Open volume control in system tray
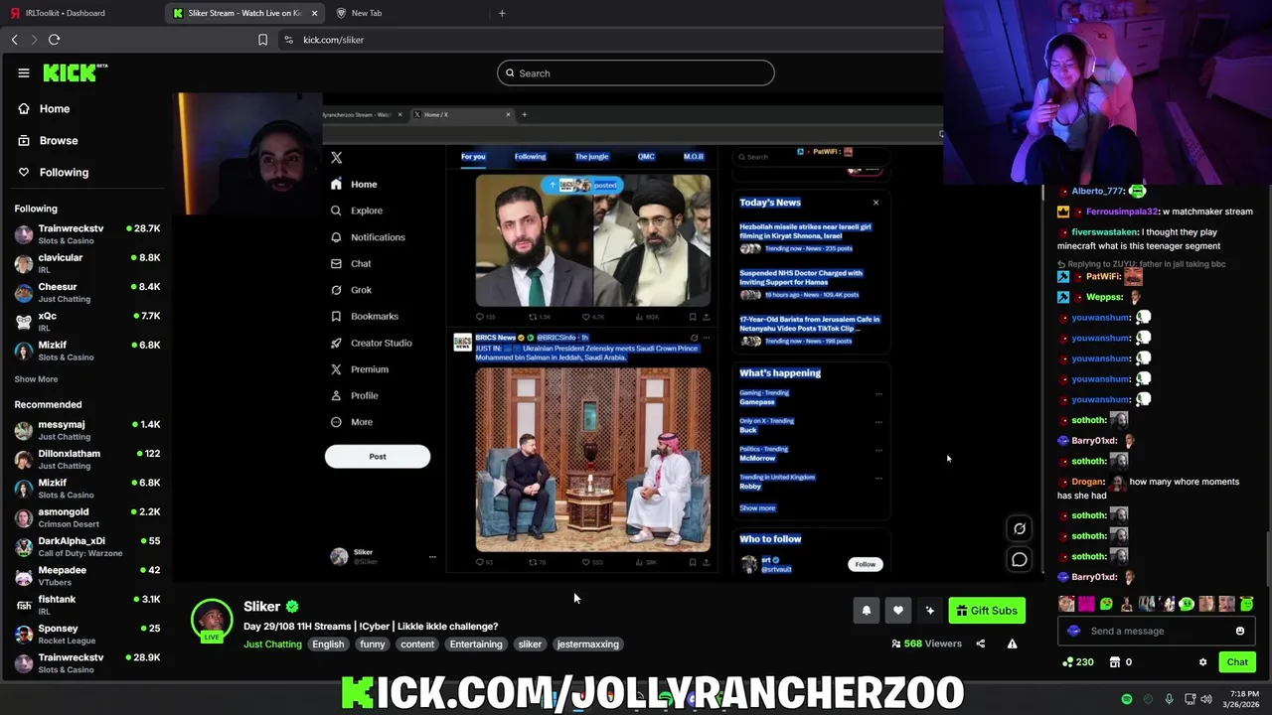Image resolution: width=1272 pixels, height=715 pixels. coord(1206,699)
